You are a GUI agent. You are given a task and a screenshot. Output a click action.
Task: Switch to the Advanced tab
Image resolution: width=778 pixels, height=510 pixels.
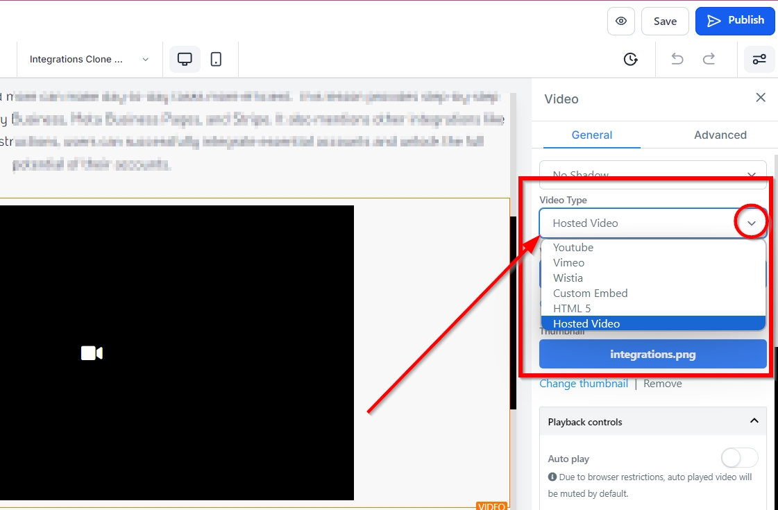pos(720,135)
